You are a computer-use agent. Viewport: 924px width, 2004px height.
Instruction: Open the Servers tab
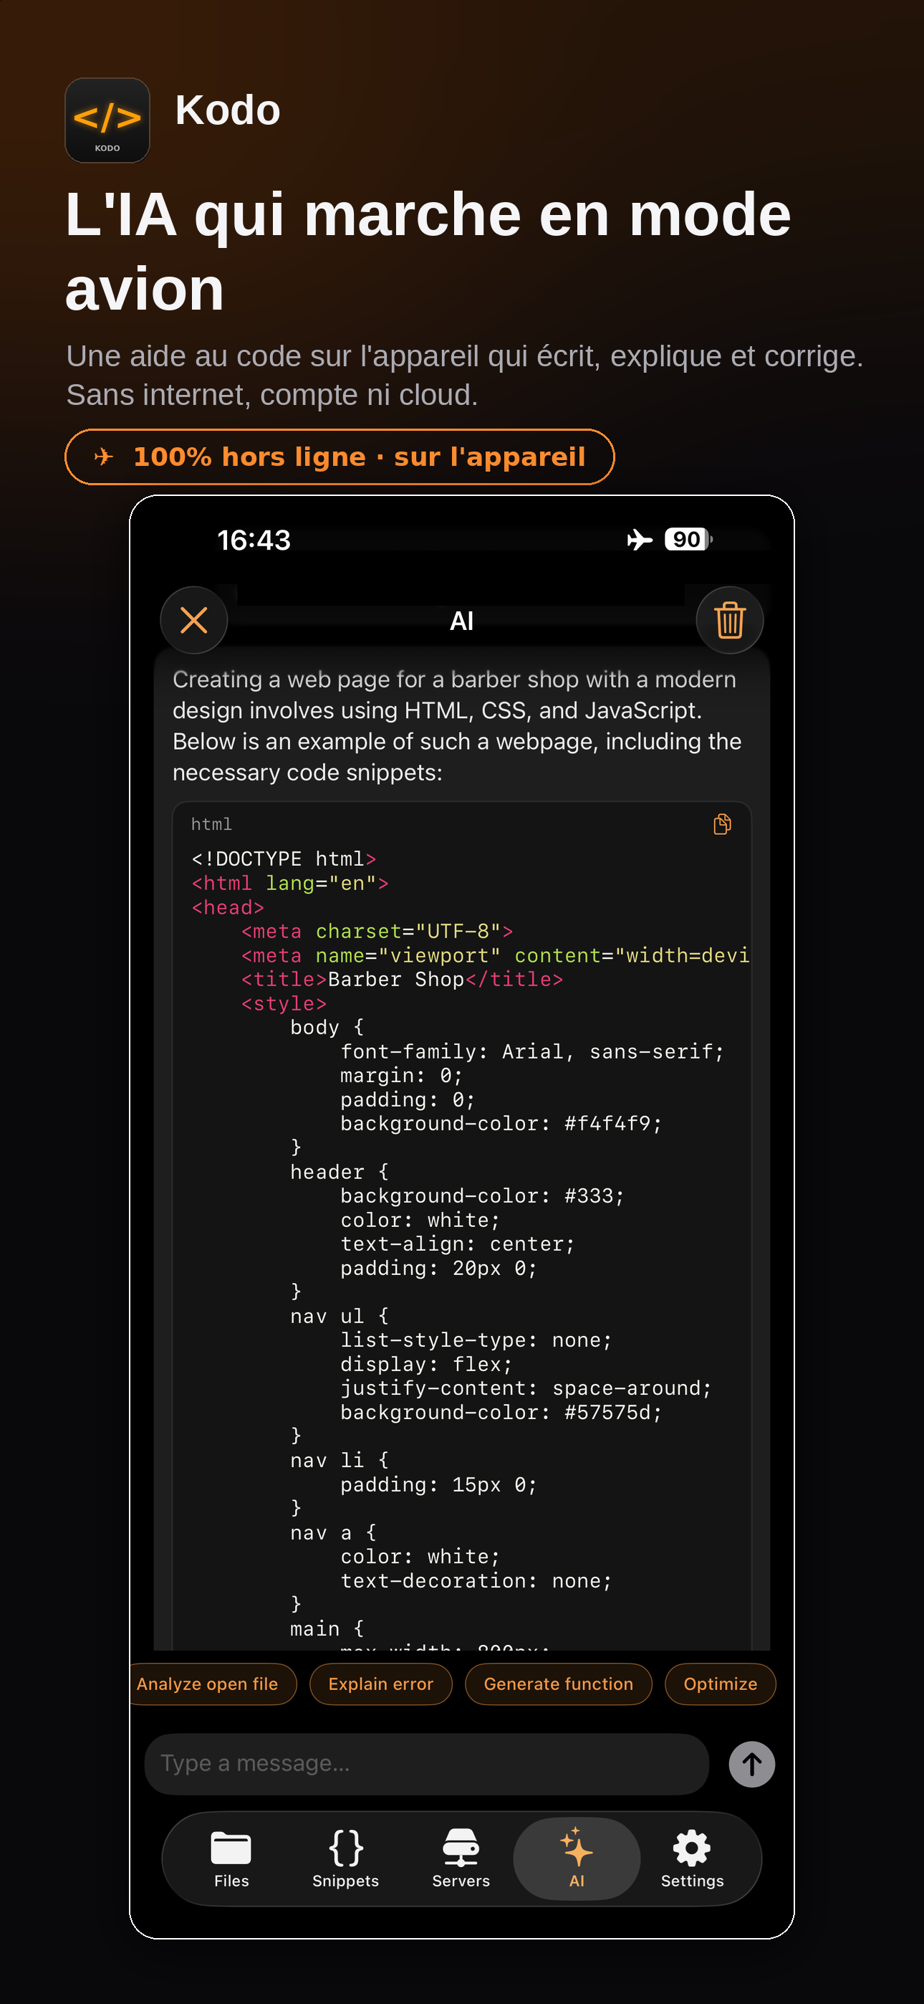(461, 1859)
